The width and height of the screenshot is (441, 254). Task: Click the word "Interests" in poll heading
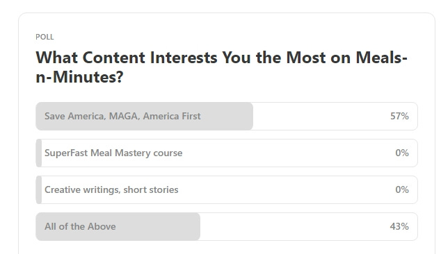pos(184,58)
